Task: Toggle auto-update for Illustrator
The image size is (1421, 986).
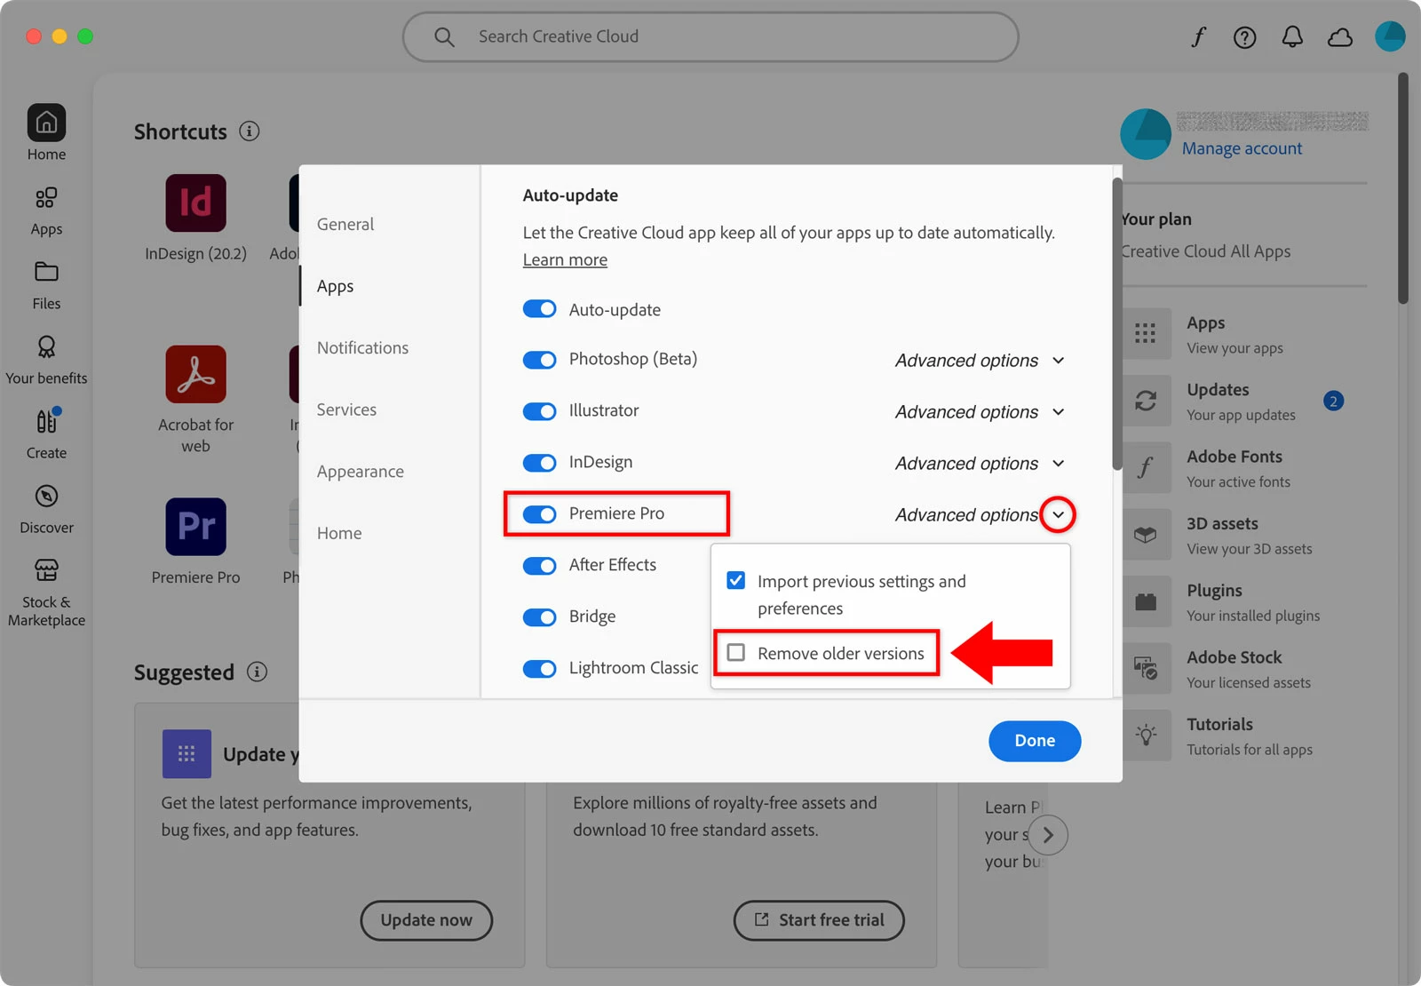Action: (x=539, y=411)
